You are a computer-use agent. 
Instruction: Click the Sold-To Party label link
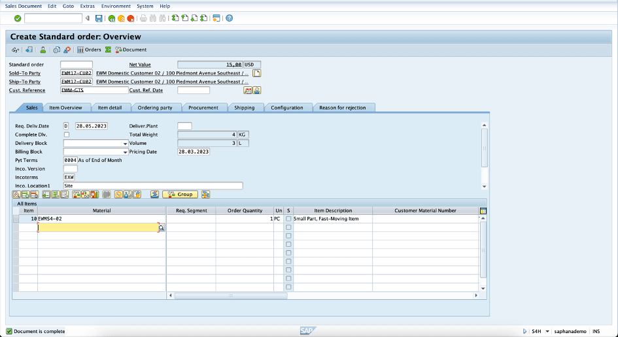[x=24, y=73]
